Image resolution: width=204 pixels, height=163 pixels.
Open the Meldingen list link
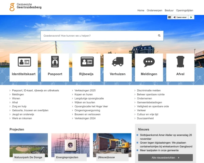pyautogui.click(x=18, y=94)
